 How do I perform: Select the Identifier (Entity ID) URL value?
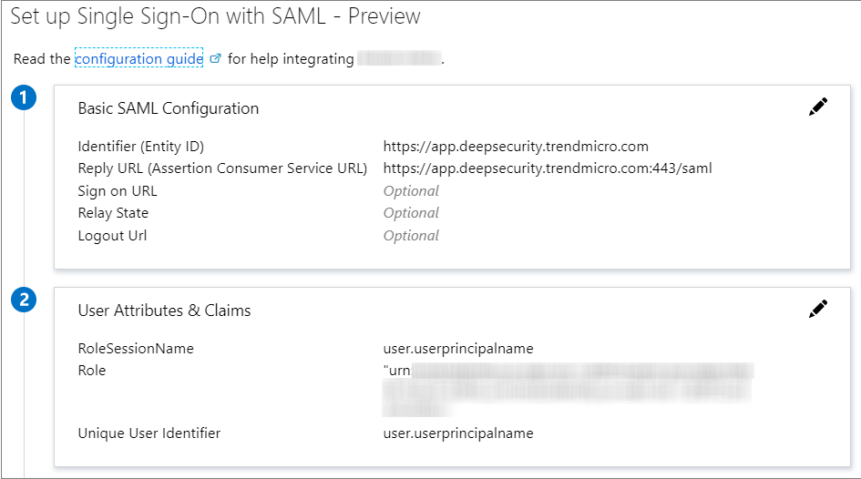(x=516, y=146)
